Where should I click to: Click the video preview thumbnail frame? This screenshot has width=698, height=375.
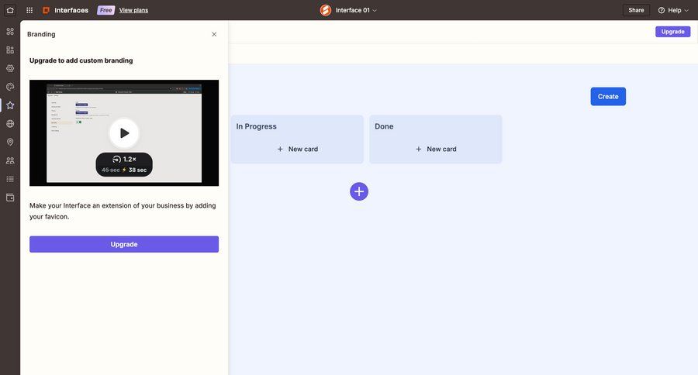tap(124, 133)
